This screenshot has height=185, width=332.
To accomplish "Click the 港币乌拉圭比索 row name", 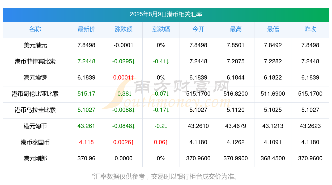I will [35, 110].
